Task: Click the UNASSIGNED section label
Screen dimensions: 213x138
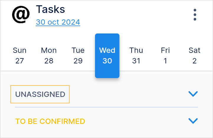Action: 40,94
